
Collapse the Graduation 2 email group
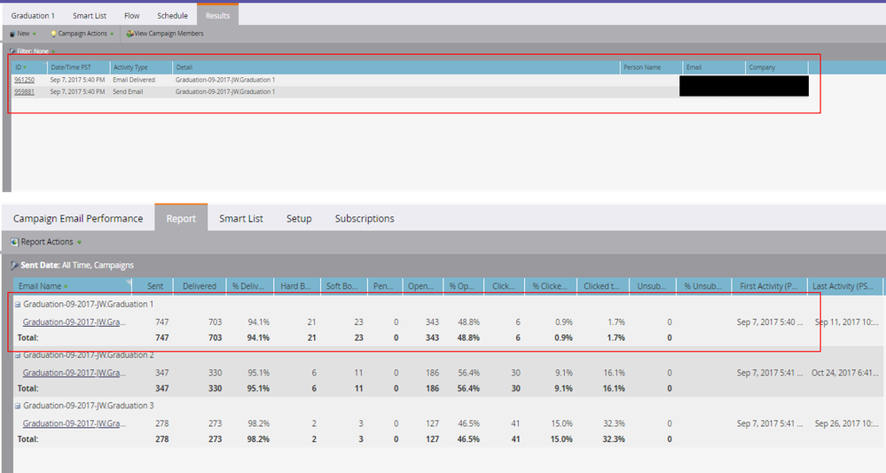tap(17, 355)
